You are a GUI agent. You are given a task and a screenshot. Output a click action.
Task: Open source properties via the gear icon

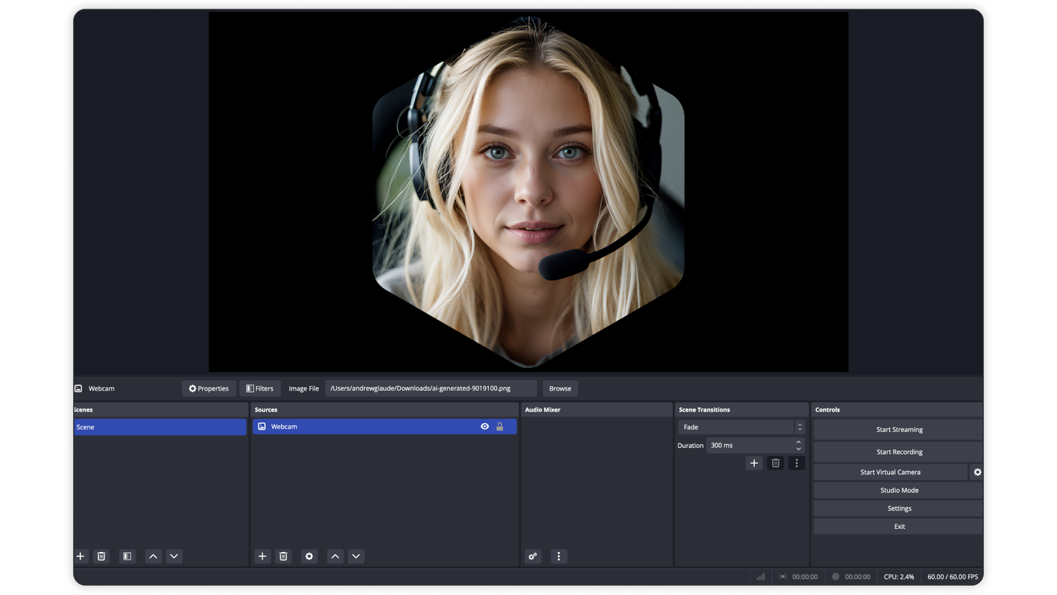click(309, 556)
